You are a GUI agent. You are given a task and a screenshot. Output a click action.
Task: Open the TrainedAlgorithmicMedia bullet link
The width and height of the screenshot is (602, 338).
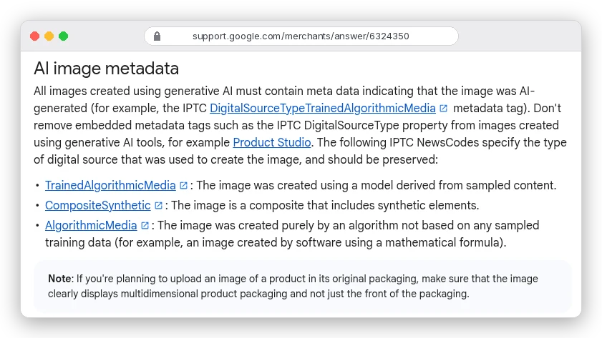pos(110,186)
